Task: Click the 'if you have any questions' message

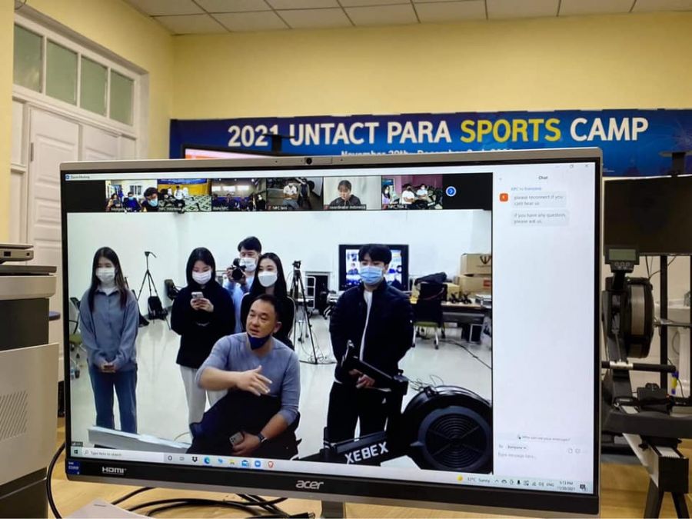Action: 541,218
